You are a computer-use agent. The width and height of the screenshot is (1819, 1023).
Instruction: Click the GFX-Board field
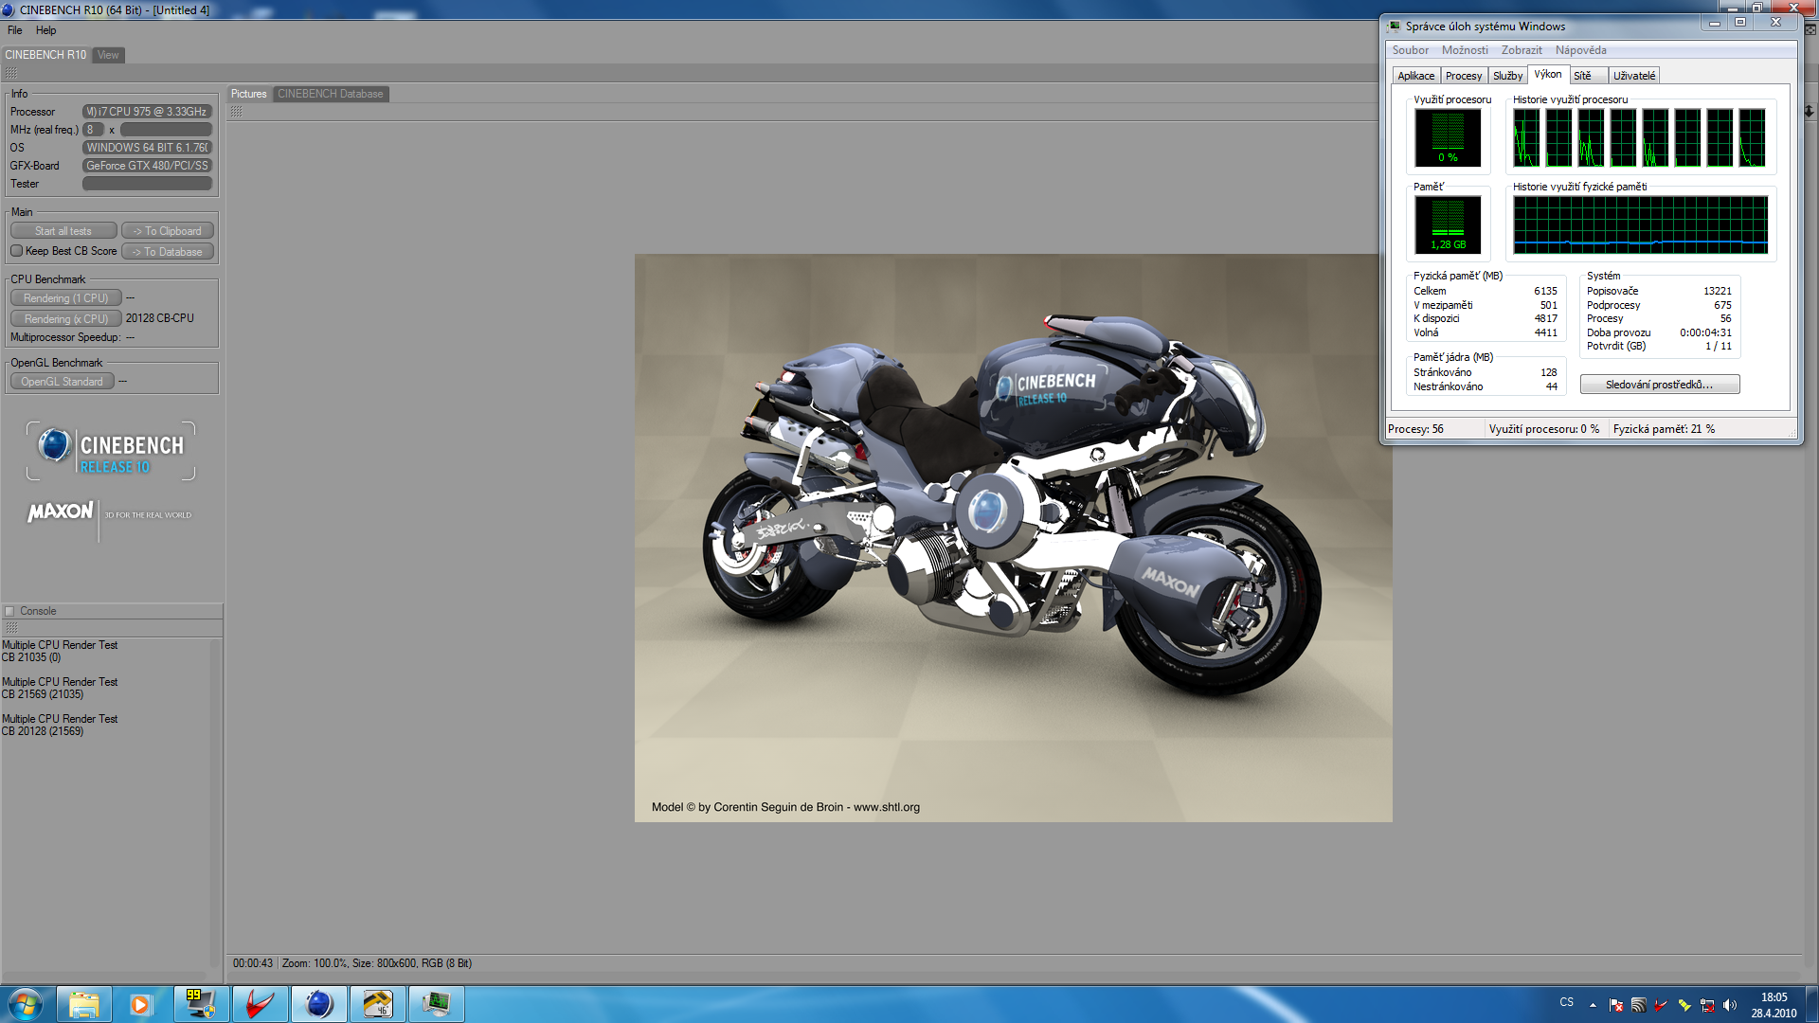coord(147,166)
